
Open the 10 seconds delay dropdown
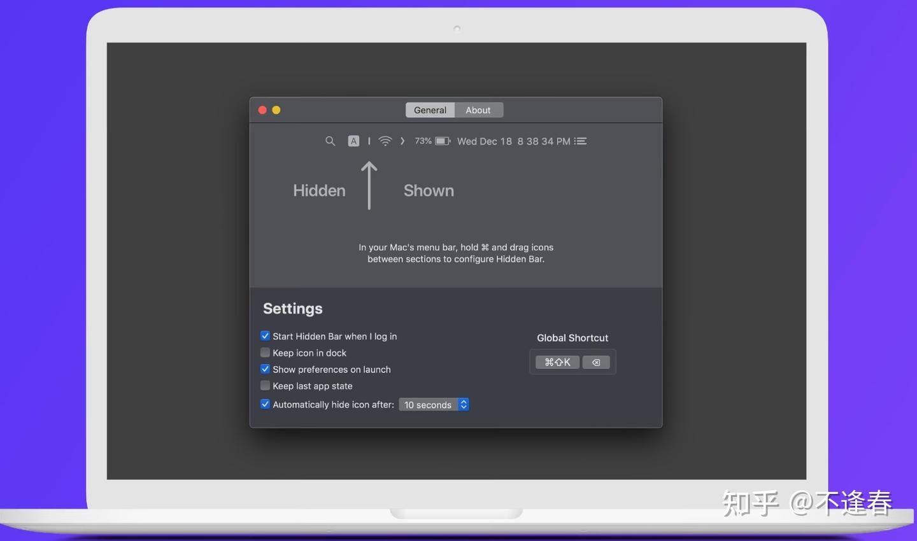click(x=434, y=405)
